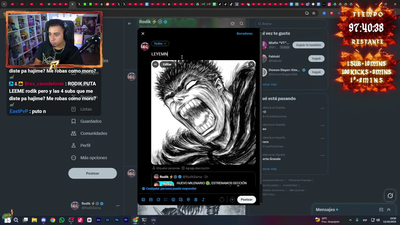Add a description to the image

point(196,168)
